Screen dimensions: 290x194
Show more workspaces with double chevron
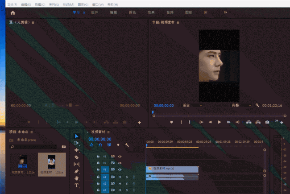coord(225,12)
